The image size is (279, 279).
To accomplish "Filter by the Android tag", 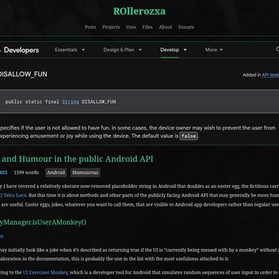I will click(56, 173).
